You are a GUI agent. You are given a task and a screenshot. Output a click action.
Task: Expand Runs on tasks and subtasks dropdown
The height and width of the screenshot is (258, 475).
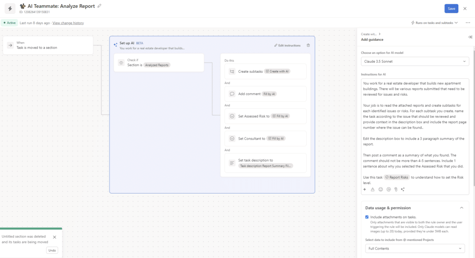click(x=435, y=23)
